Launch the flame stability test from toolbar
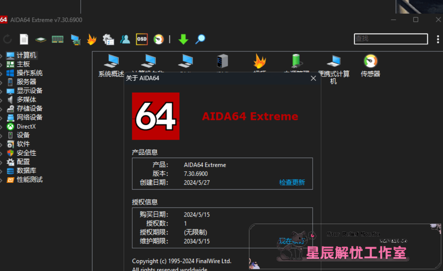443x271 pixels. 92,39
